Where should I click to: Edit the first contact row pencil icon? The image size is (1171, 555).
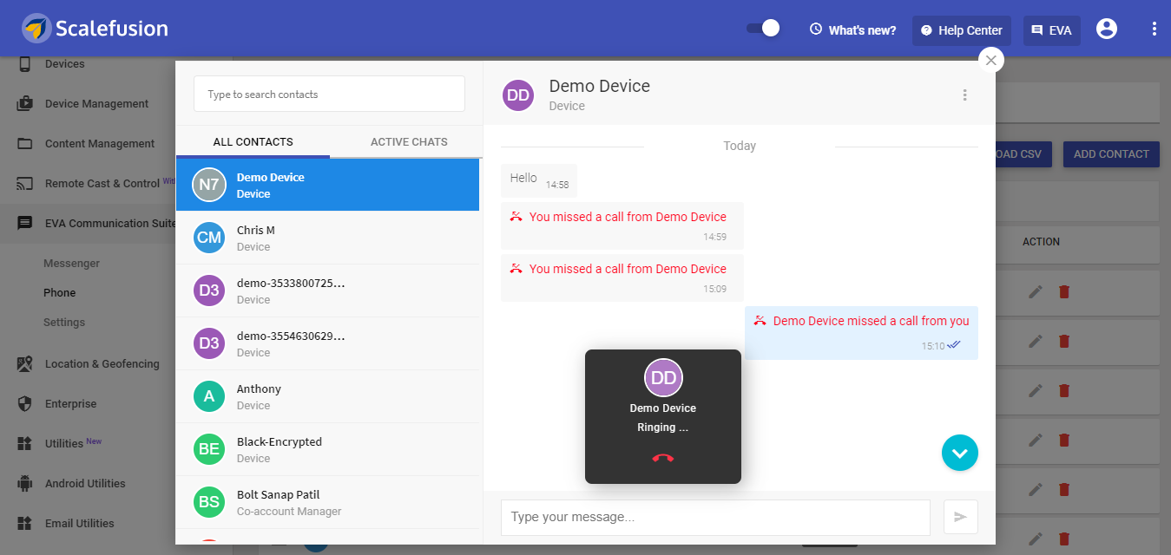1035,292
